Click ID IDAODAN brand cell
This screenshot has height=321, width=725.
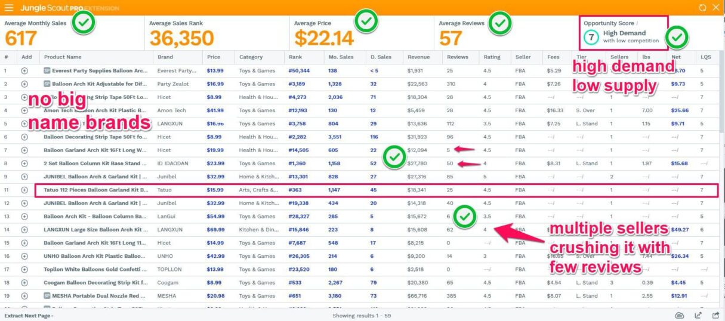174,163
